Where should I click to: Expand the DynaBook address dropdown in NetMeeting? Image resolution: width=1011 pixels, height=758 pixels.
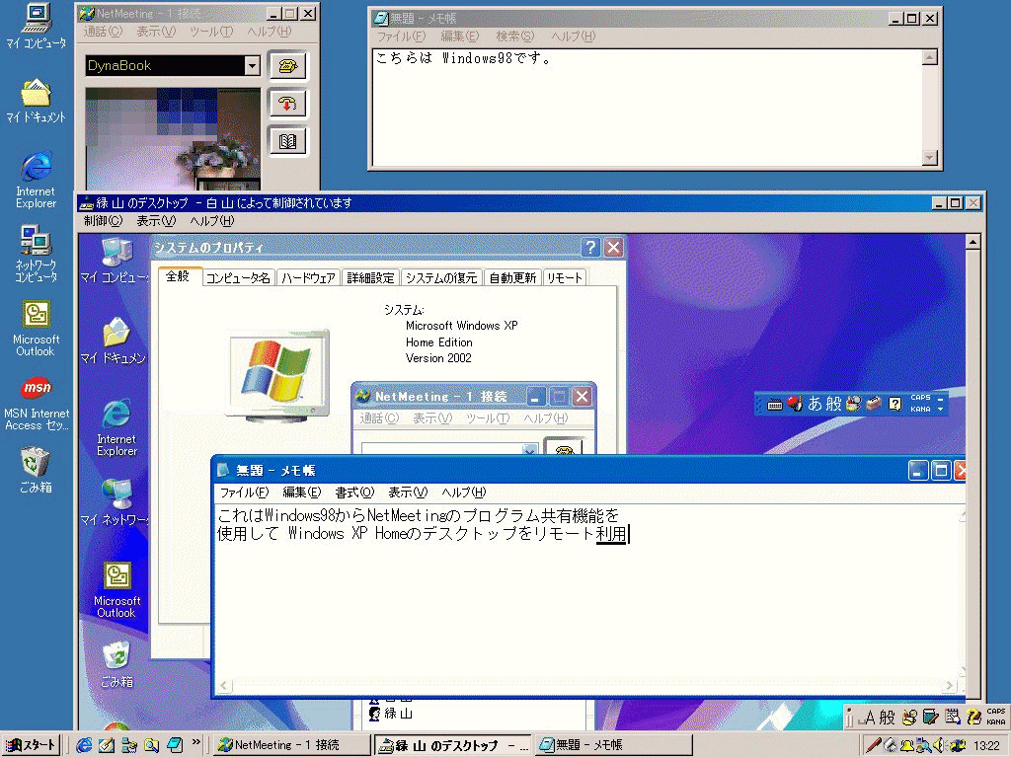[252, 65]
